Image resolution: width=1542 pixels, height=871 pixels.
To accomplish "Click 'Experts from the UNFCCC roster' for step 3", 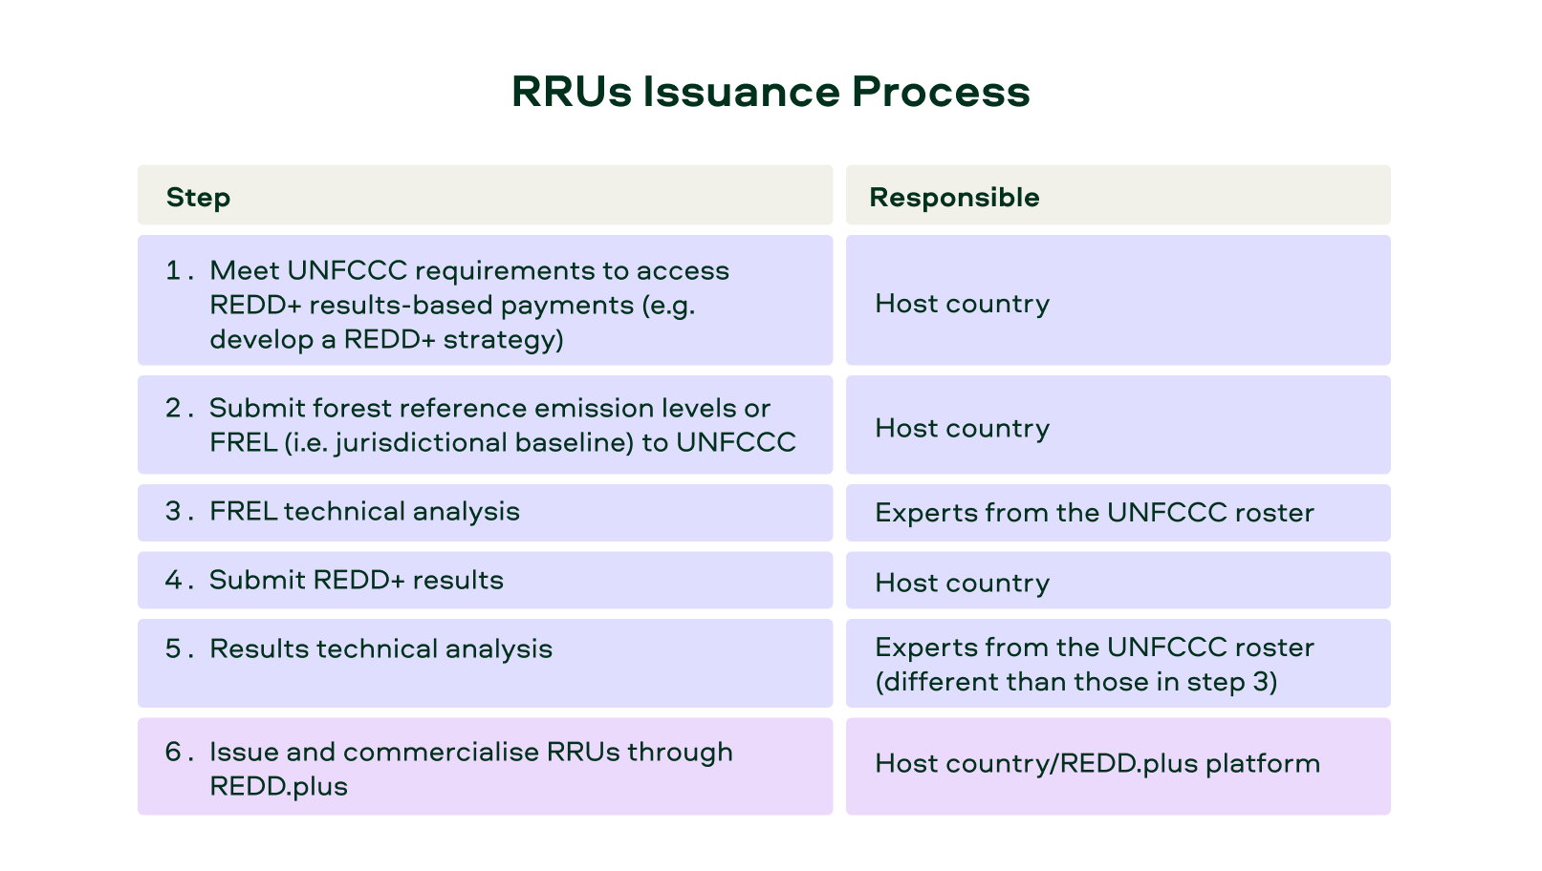I will point(1118,513).
